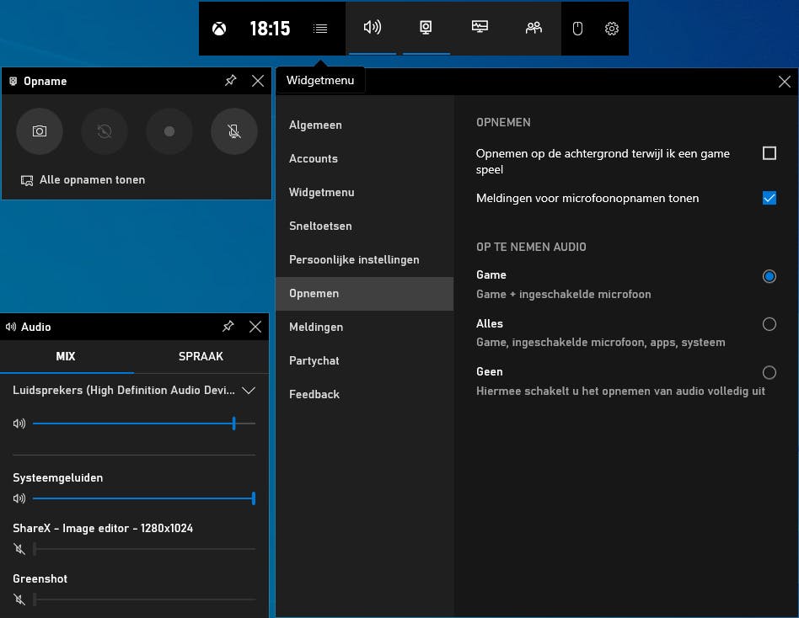Toggle the Audio widget speaker icon
The width and height of the screenshot is (799, 618).
pyautogui.click(x=372, y=28)
